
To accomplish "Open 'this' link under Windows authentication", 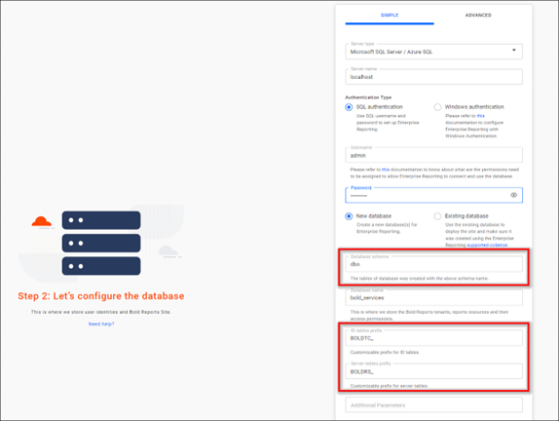I will (x=480, y=116).
